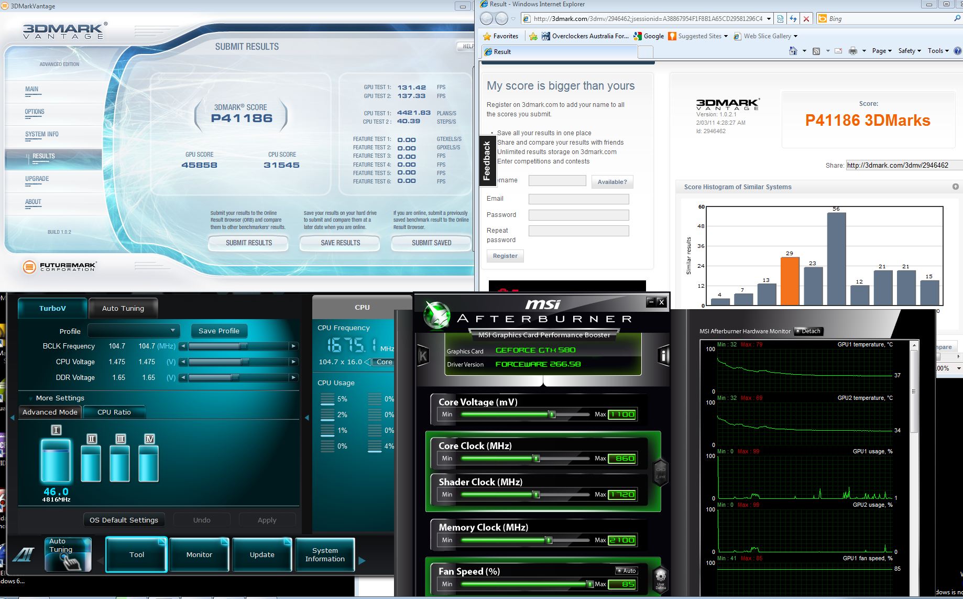Click OS Default Settings button
Screen dimensions: 963x599
pos(124,520)
